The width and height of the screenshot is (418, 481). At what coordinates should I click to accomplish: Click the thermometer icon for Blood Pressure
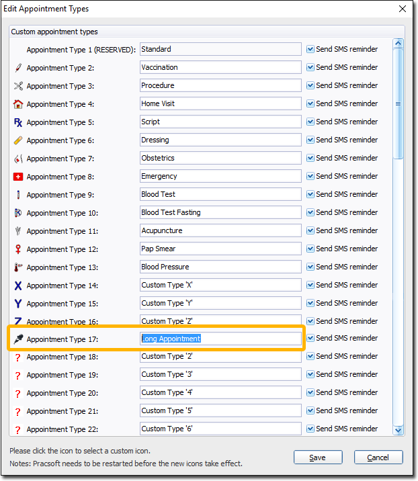tap(18, 267)
